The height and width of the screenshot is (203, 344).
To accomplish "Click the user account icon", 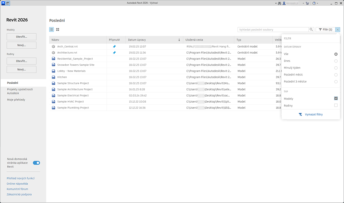I will pos(284,3).
